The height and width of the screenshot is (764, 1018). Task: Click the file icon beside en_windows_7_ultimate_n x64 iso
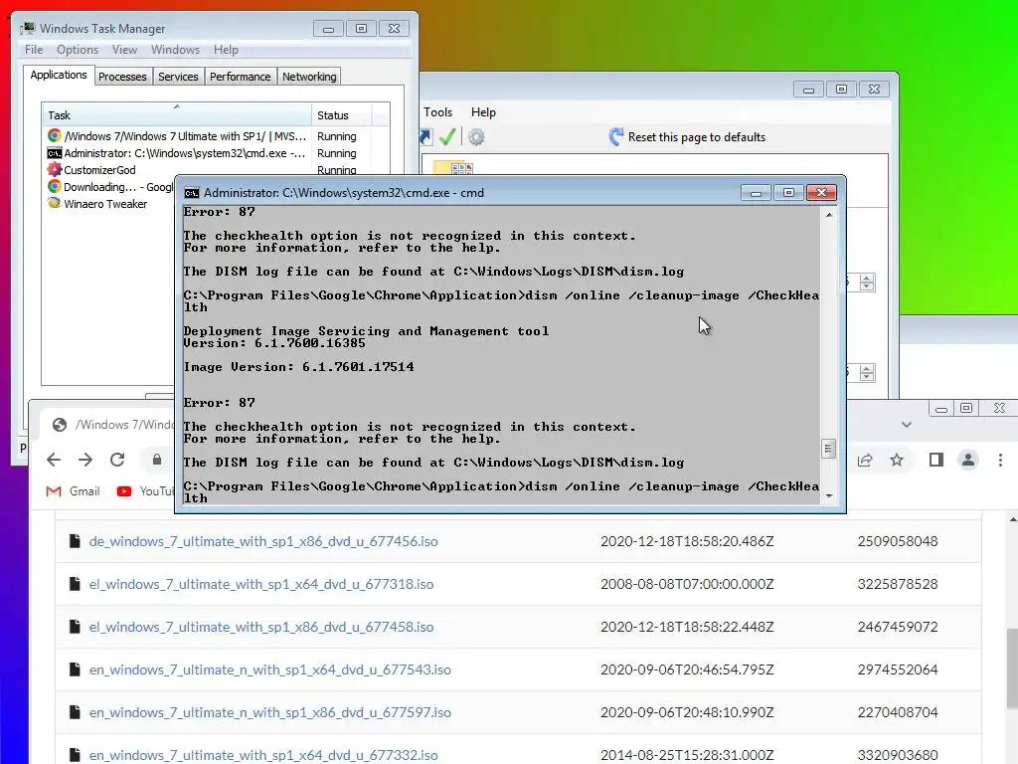pyautogui.click(x=75, y=669)
